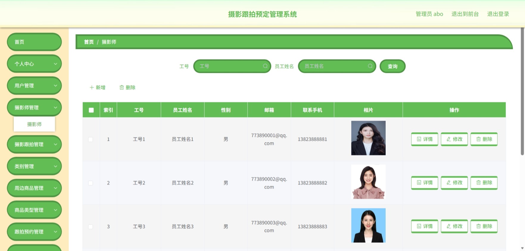Tick the checkbox for row 工号3
Screen dimensions: 525x251
[91, 227]
